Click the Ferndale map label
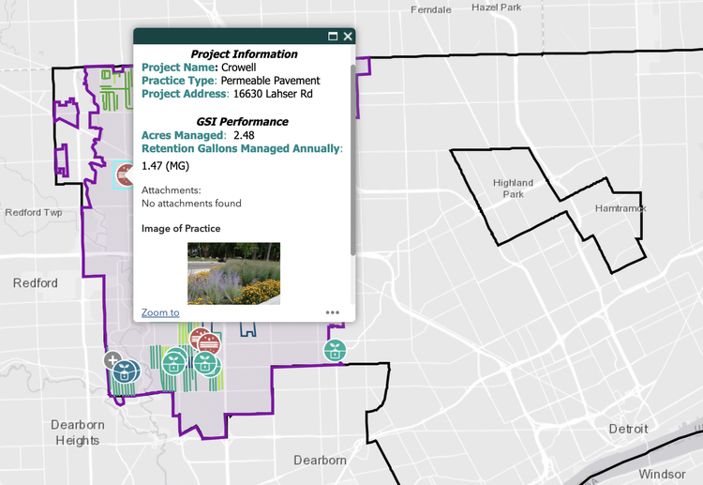This screenshot has width=703, height=485. point(431,10)
